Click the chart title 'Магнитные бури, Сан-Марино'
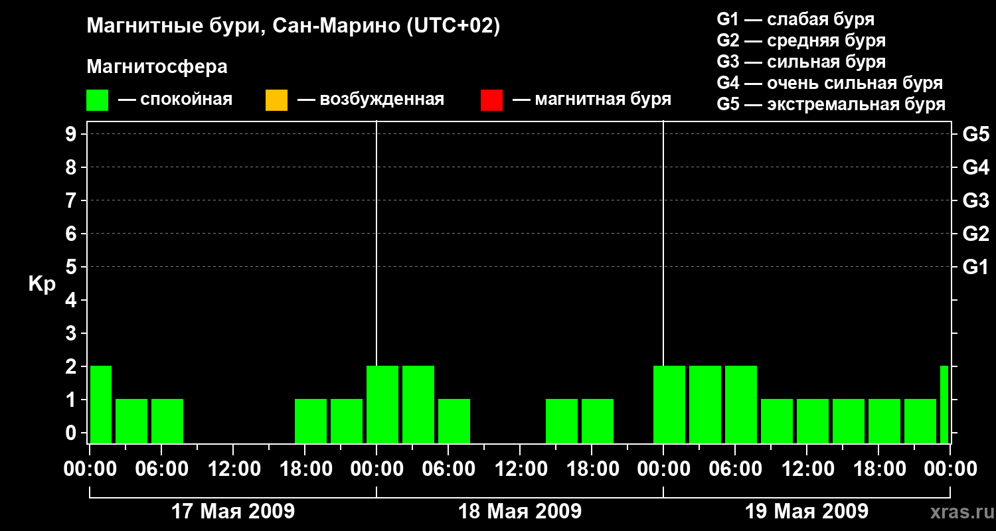 pos(293,27)
